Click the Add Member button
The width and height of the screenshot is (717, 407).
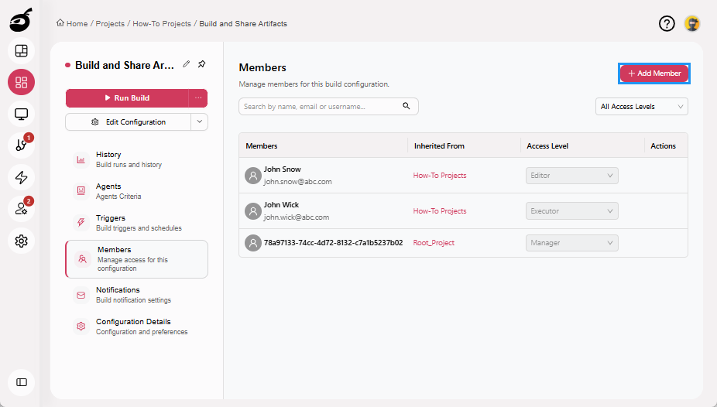[654, 74]
